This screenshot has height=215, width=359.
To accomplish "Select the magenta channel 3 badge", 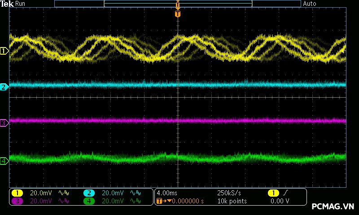I will [17, 201].
